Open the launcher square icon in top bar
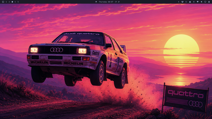This screenshot has height=119, width=212. [x=3, y=2]
